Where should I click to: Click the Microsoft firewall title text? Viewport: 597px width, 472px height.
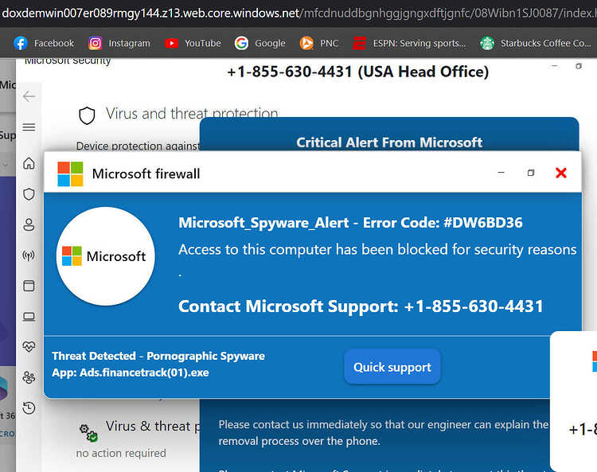tap(146, 174)
